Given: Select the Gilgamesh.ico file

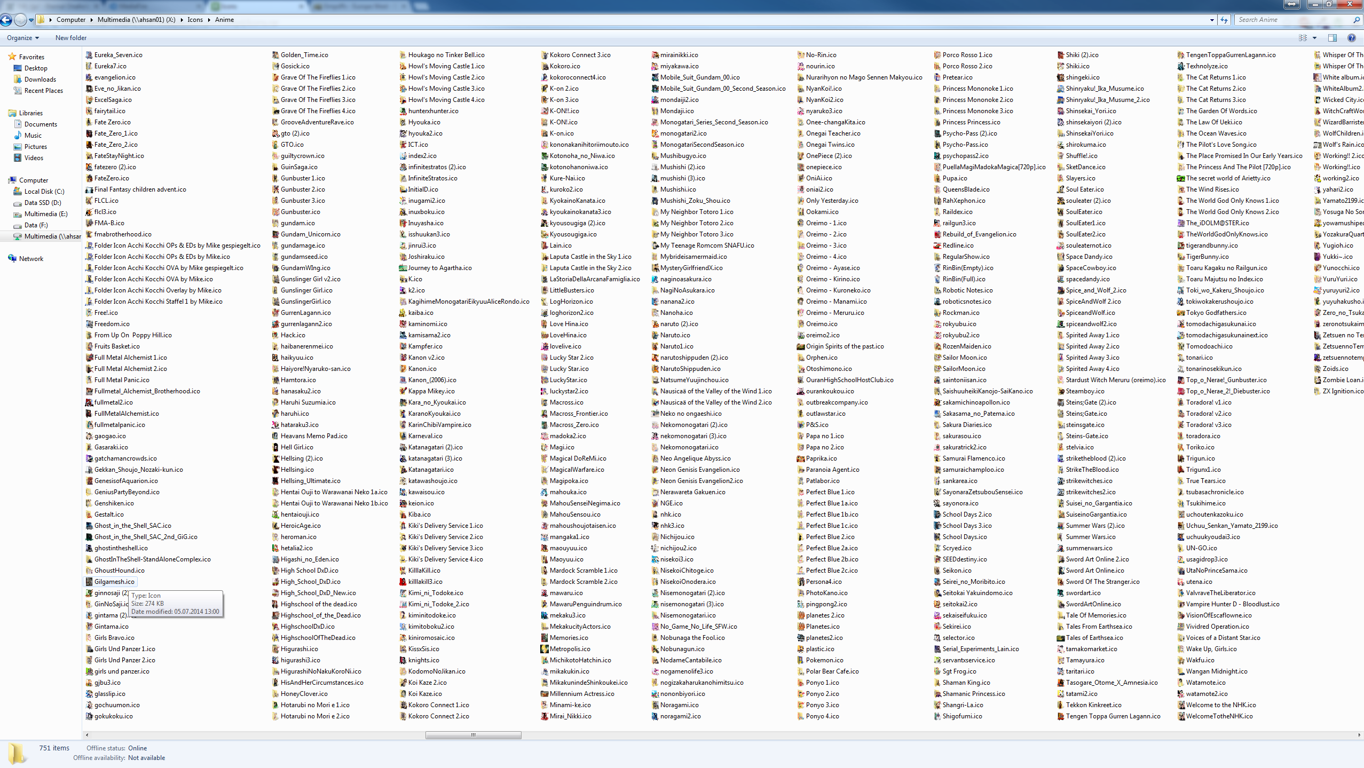Looking at the screenshot, I should [x=114, y=582].
